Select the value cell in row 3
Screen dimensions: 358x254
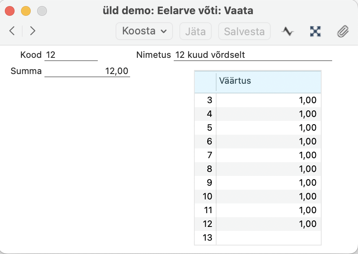click(269, 100)
